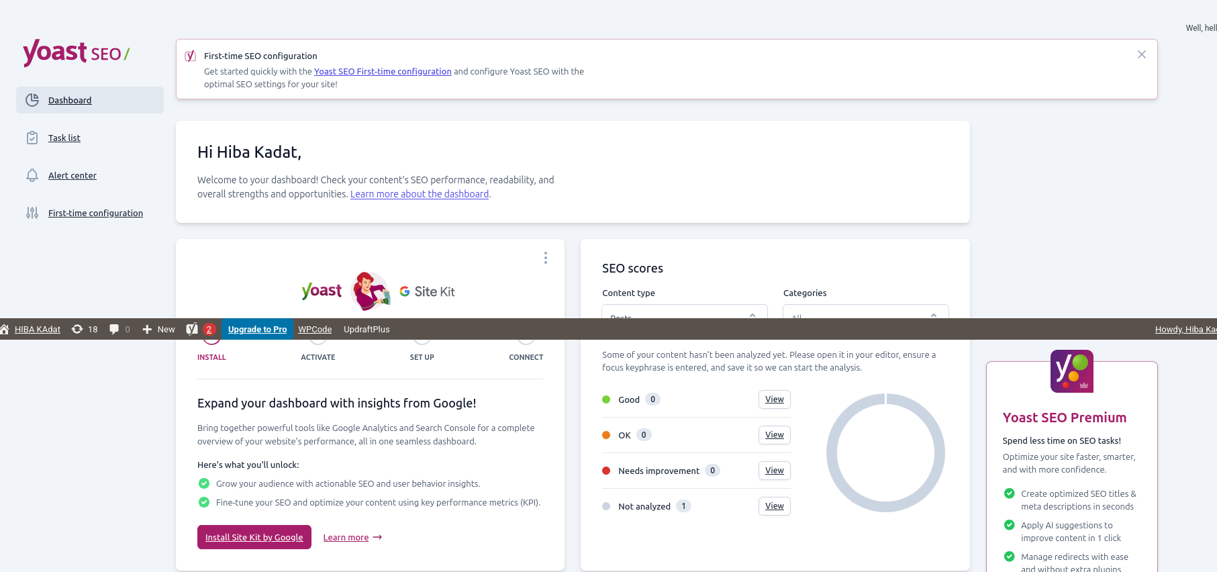1217x572 pixels.
Task: Click Hi Hiba Kadat greeting heading
Action: (x=249, y=152)
